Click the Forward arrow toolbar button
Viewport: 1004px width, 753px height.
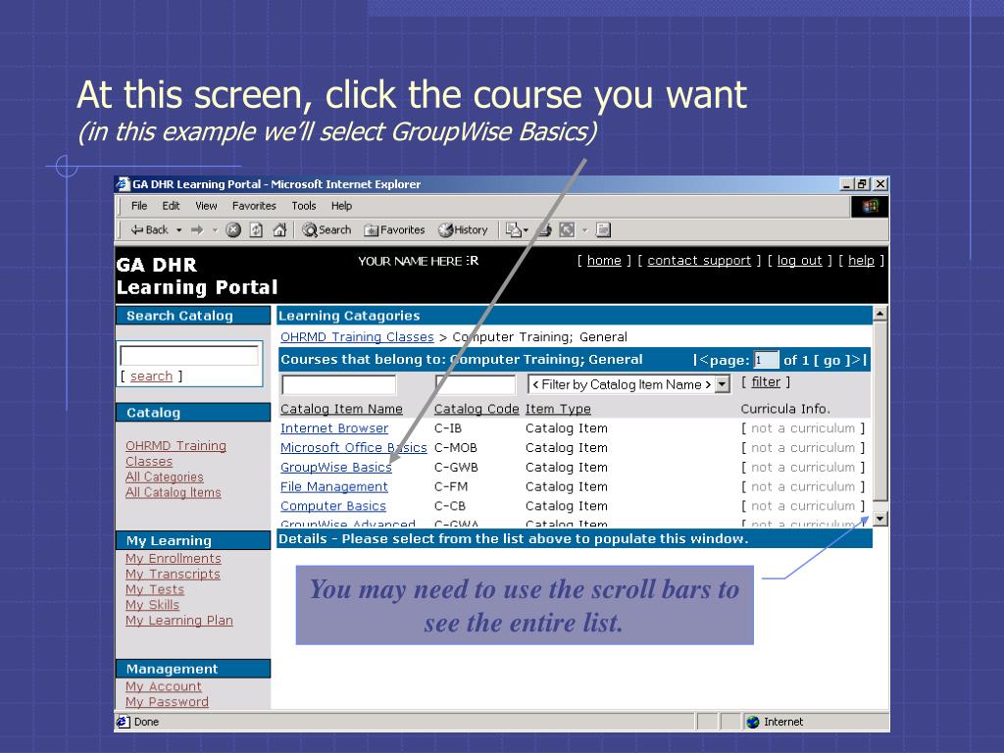[197, 229]
